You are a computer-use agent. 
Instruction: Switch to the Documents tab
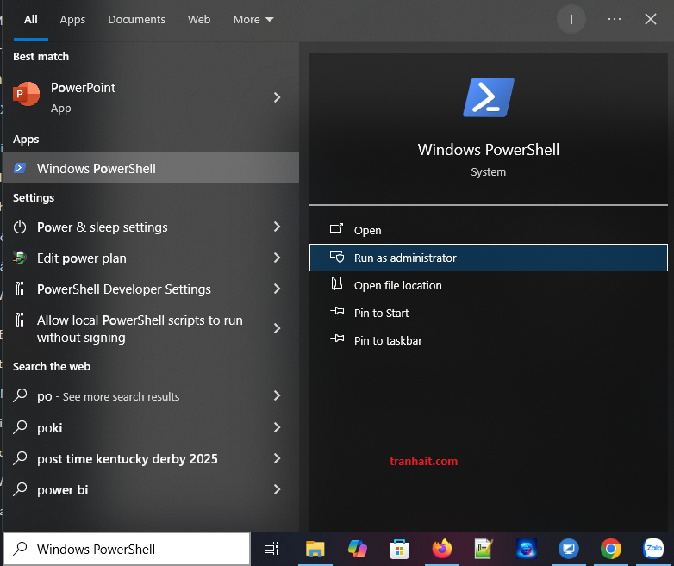(136, 19)
